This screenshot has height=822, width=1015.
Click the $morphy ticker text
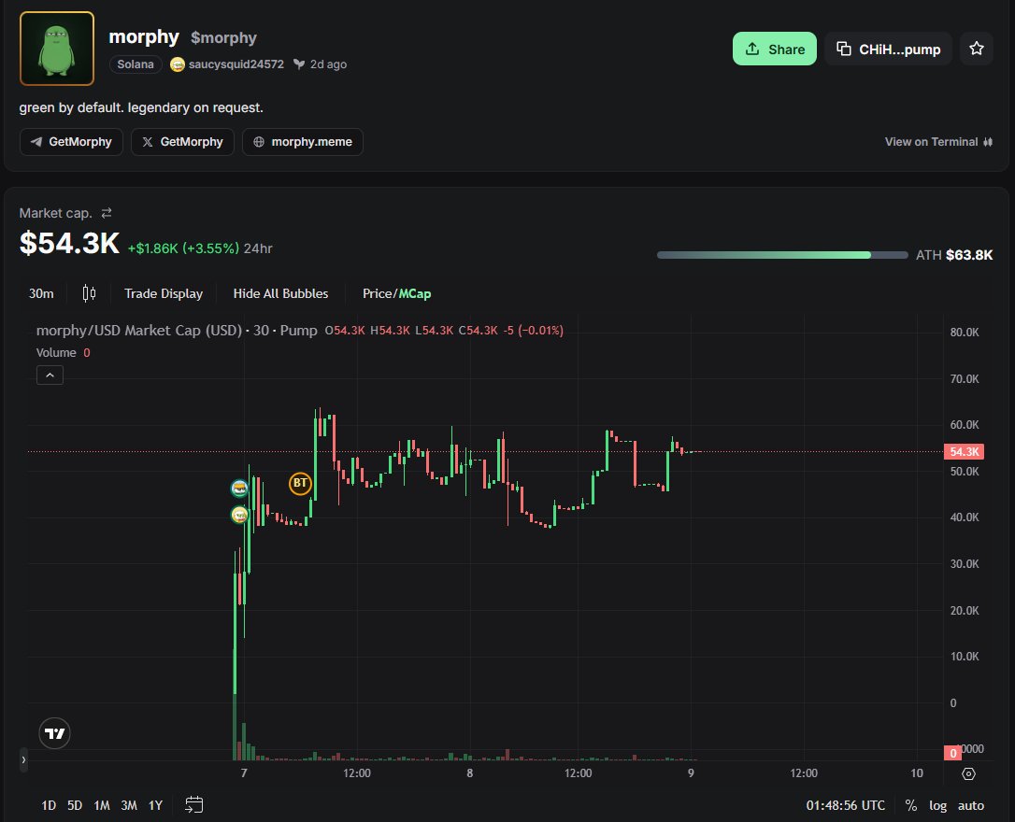[x=224, y=37]
